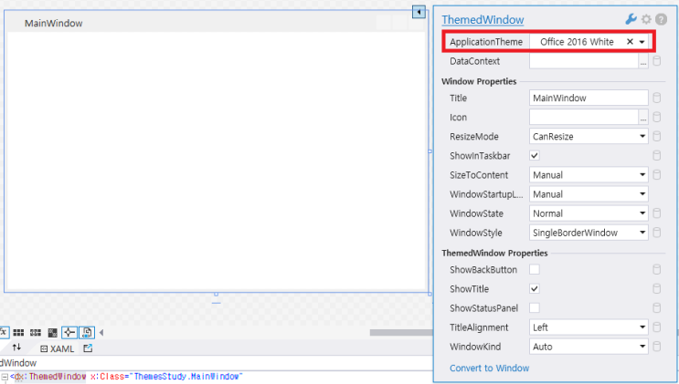Image resolution: width=679 pixels, height=384 pixels.
Task: Enable the ShowBackButton checkbox
Action: pyautogui.click(x=535, y=269)
